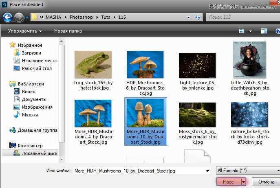Select Компьютер in navigation pane
This screenshot has height=188, width=280.
pos(30,146)
